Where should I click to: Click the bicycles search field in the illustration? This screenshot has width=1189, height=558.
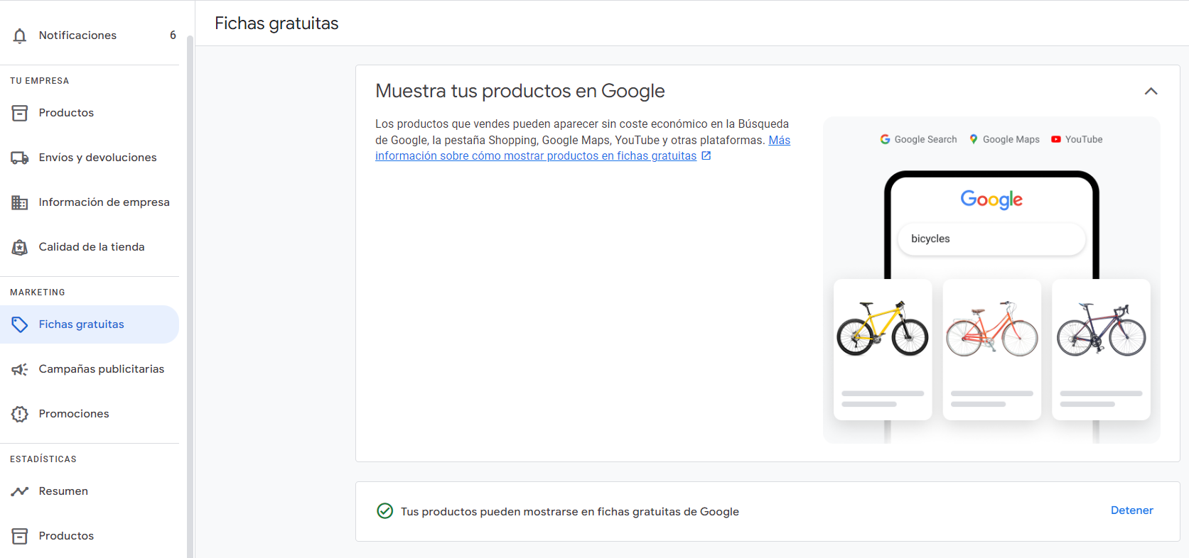[991, 239]
